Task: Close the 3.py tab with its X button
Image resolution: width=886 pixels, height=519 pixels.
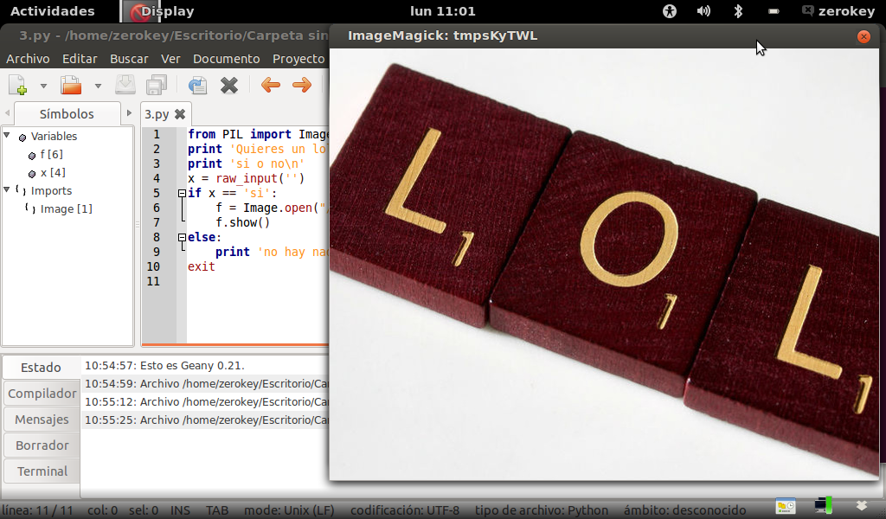Action: (180, 113)
